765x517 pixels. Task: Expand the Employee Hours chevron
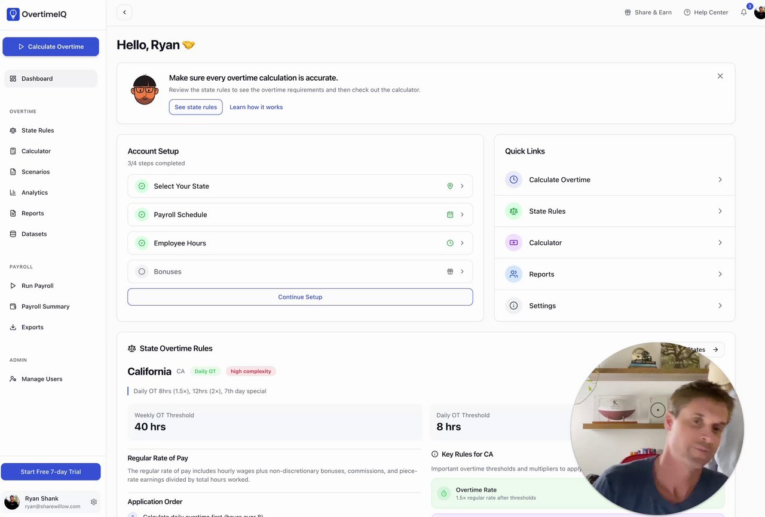[x=462, y=243]
